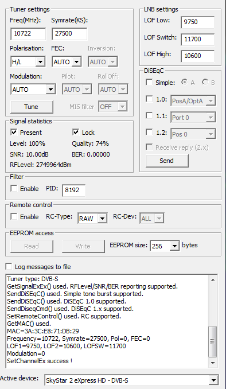Click the MIS filter OFF dropdown
The height and width of the screenshot is (389, 226).
pyautogui.click(x=113, y=107)
